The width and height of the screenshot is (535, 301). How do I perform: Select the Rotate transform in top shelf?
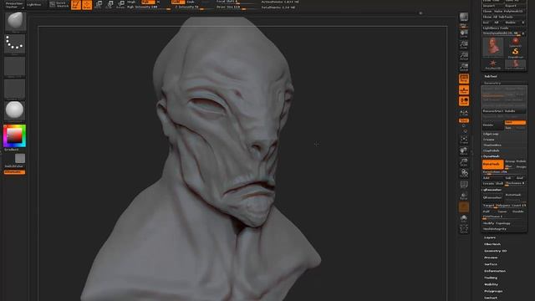[120, 4]
